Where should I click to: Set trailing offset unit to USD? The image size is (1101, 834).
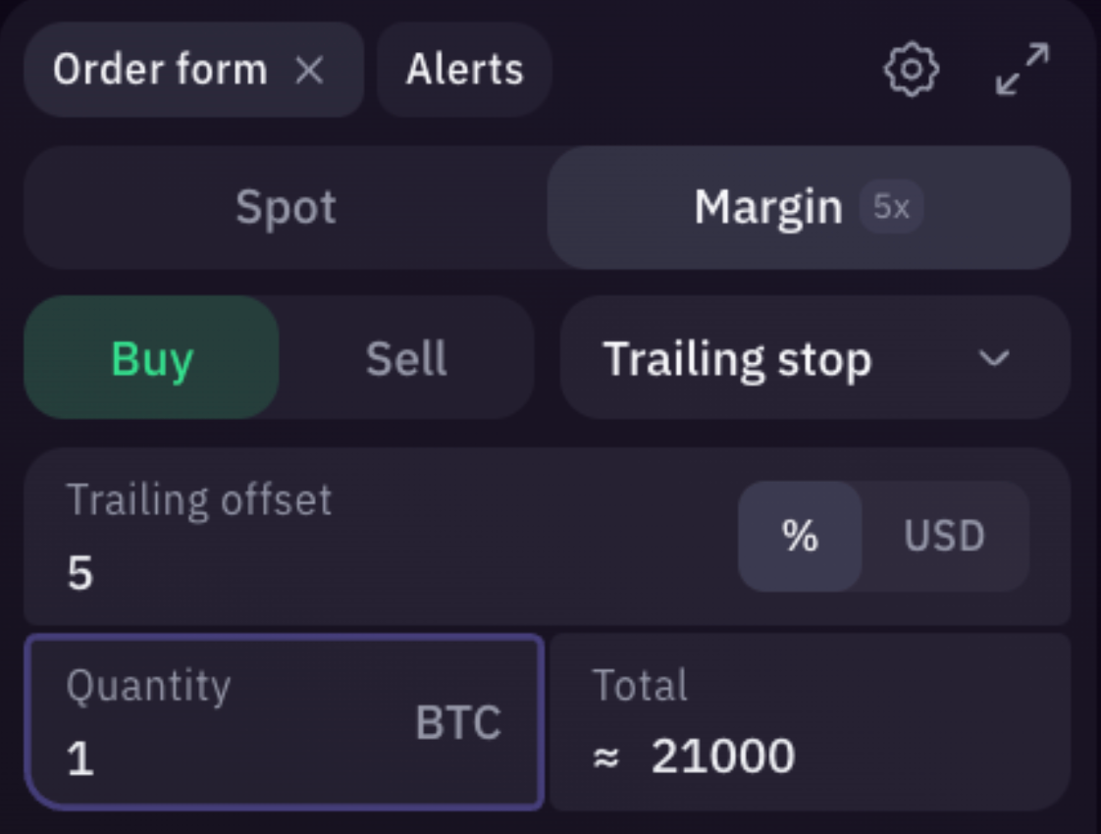pos(943,536)
